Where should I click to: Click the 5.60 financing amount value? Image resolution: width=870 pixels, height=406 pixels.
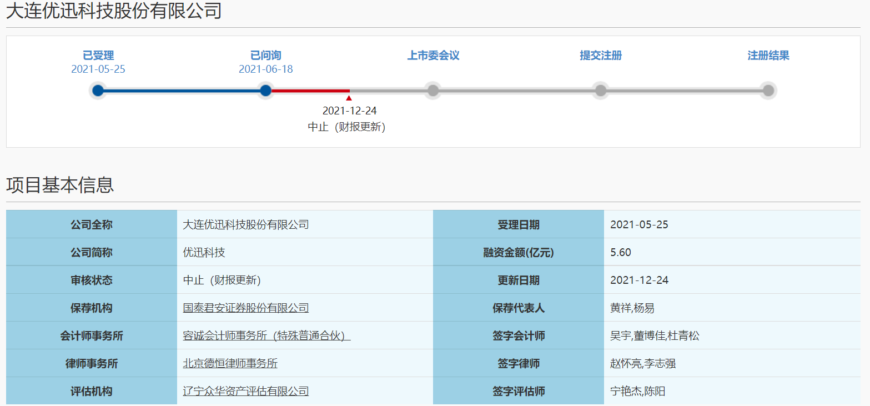(x=621, y=252)
